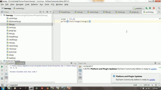This screenshot has width=161, height=90.
Task: Open the File menu
Action: pos(2,4)
